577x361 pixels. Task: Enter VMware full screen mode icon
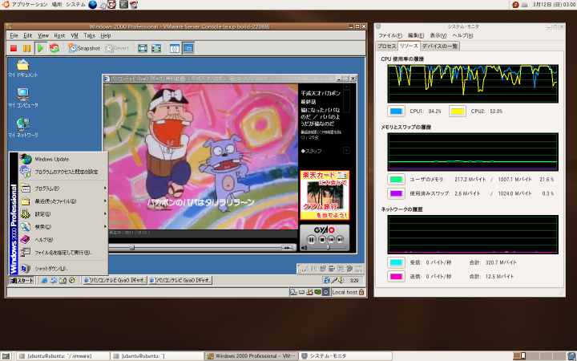[x=143, y=48]
